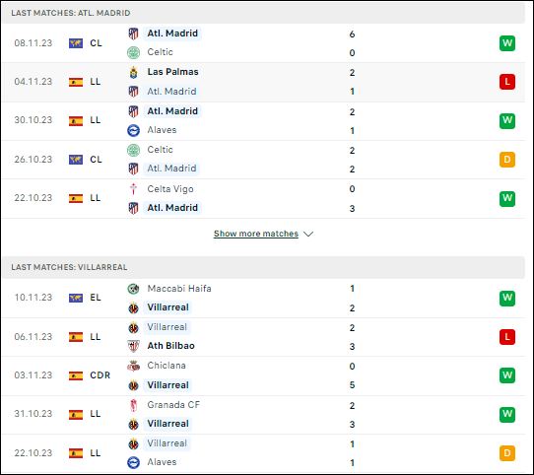Select the Villarreal name in the Chiclana match

point(167,385)
